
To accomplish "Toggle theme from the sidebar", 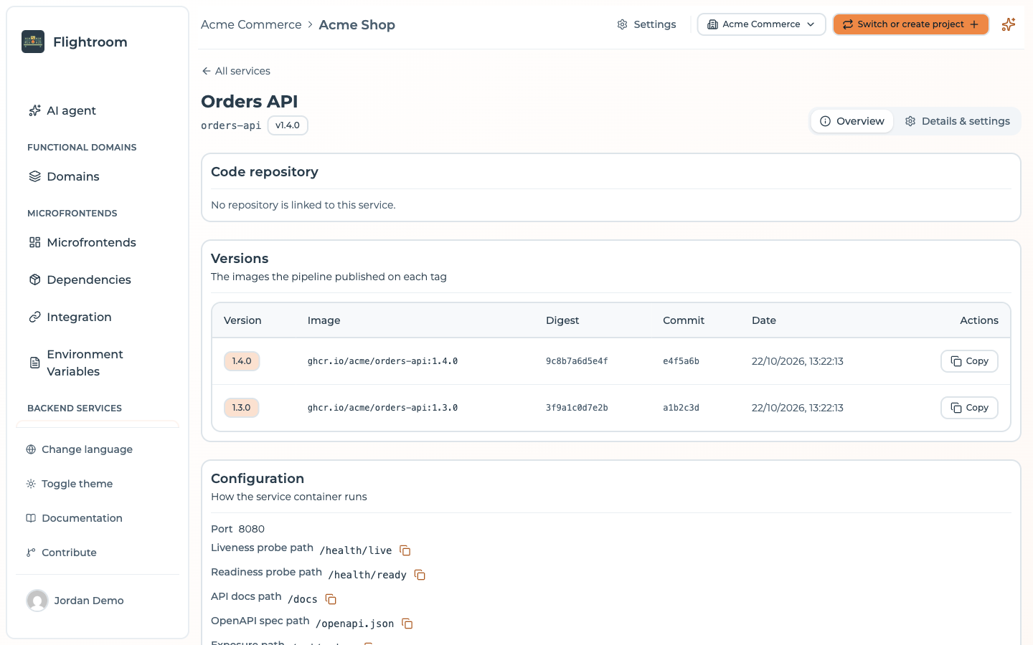I will 69,484.
